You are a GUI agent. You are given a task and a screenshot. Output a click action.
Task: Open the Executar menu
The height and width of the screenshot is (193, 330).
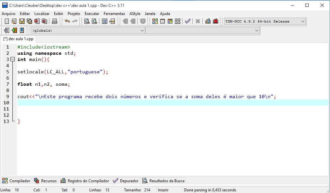tap(92, 14)
